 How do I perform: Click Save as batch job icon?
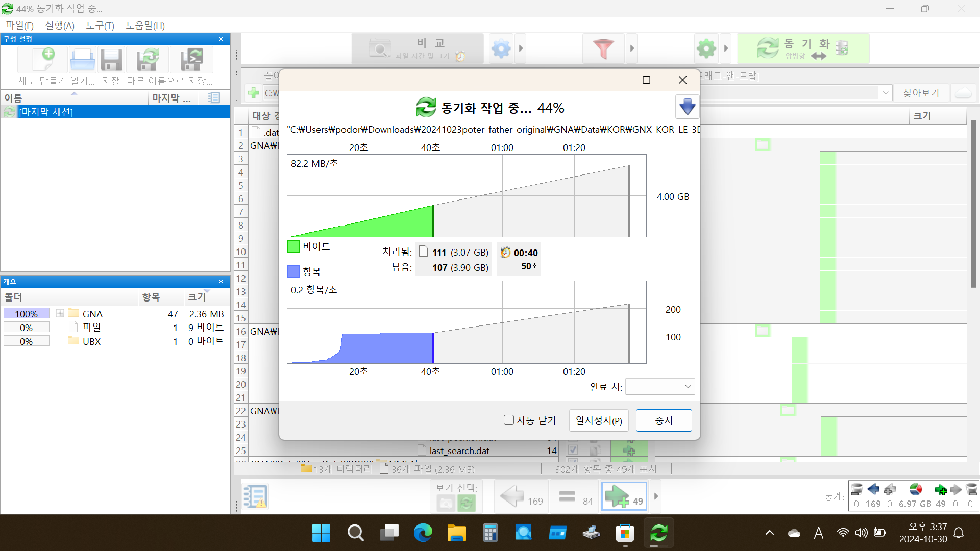click(191, 61)
